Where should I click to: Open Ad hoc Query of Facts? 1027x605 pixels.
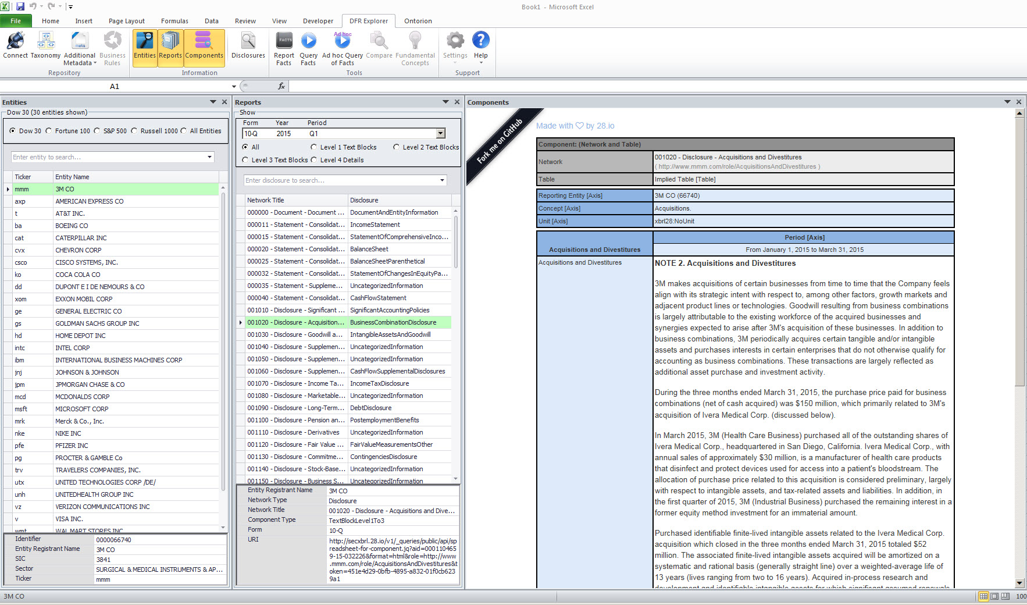point(343,49)
